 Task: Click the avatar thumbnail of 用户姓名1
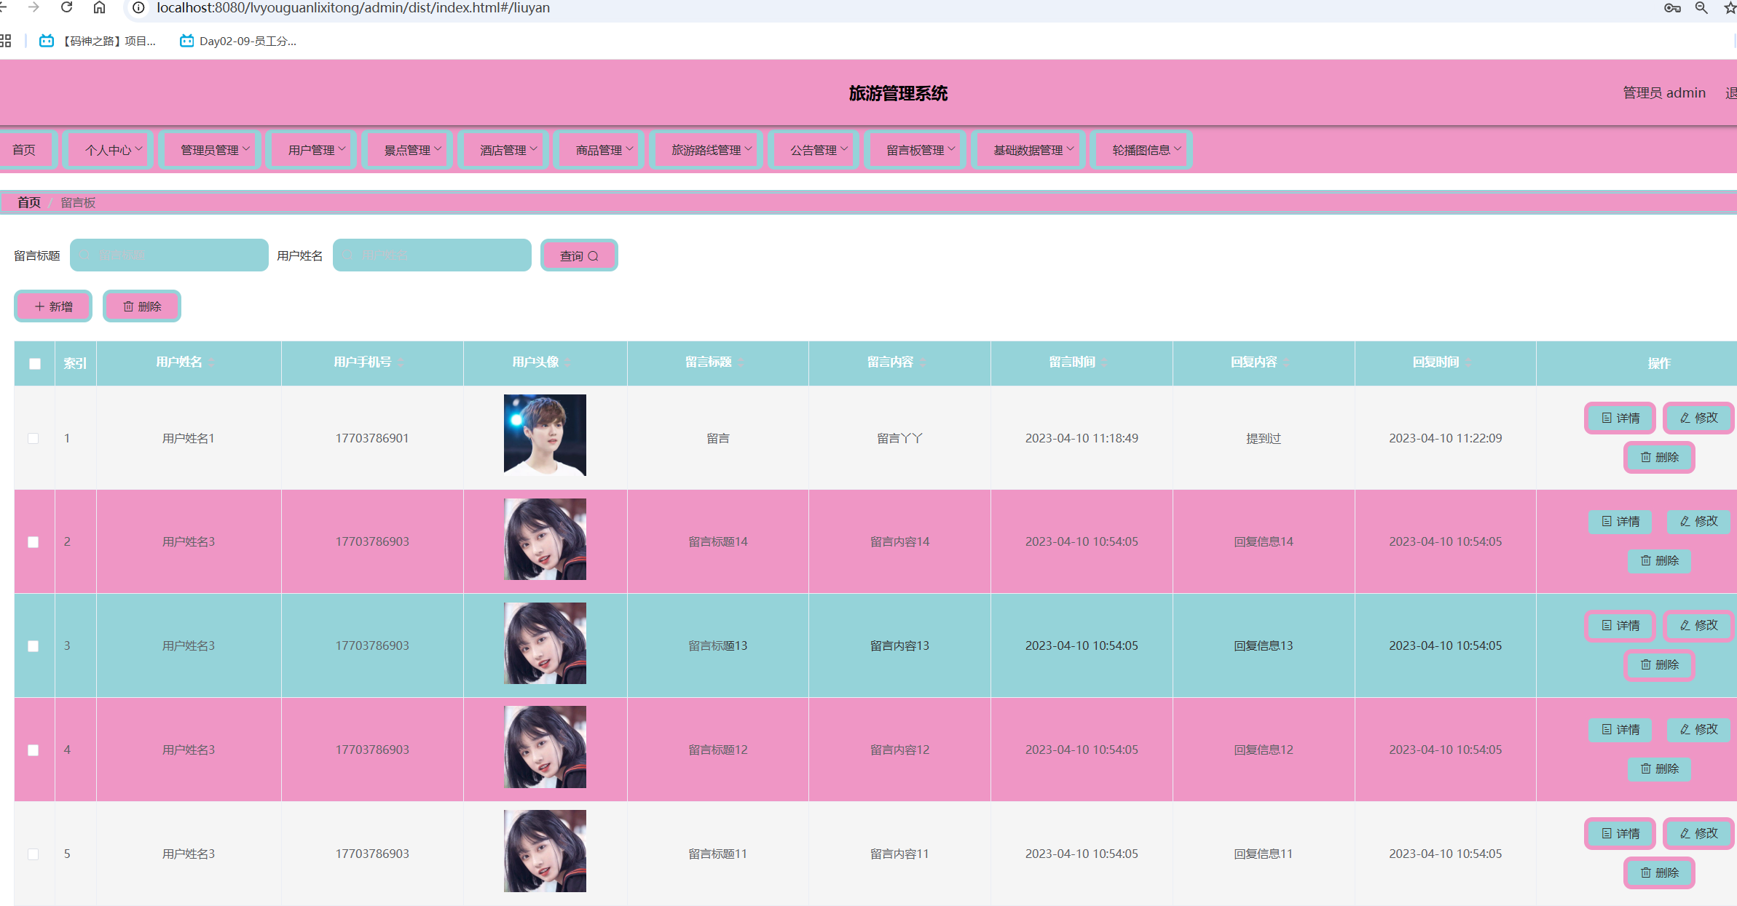[x=545, y=435]
